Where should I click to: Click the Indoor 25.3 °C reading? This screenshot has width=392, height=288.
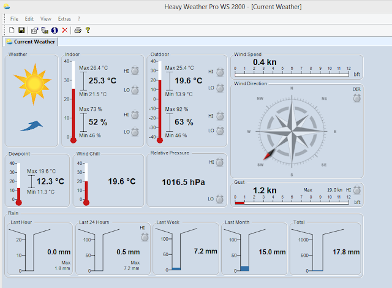pos(102,81)
